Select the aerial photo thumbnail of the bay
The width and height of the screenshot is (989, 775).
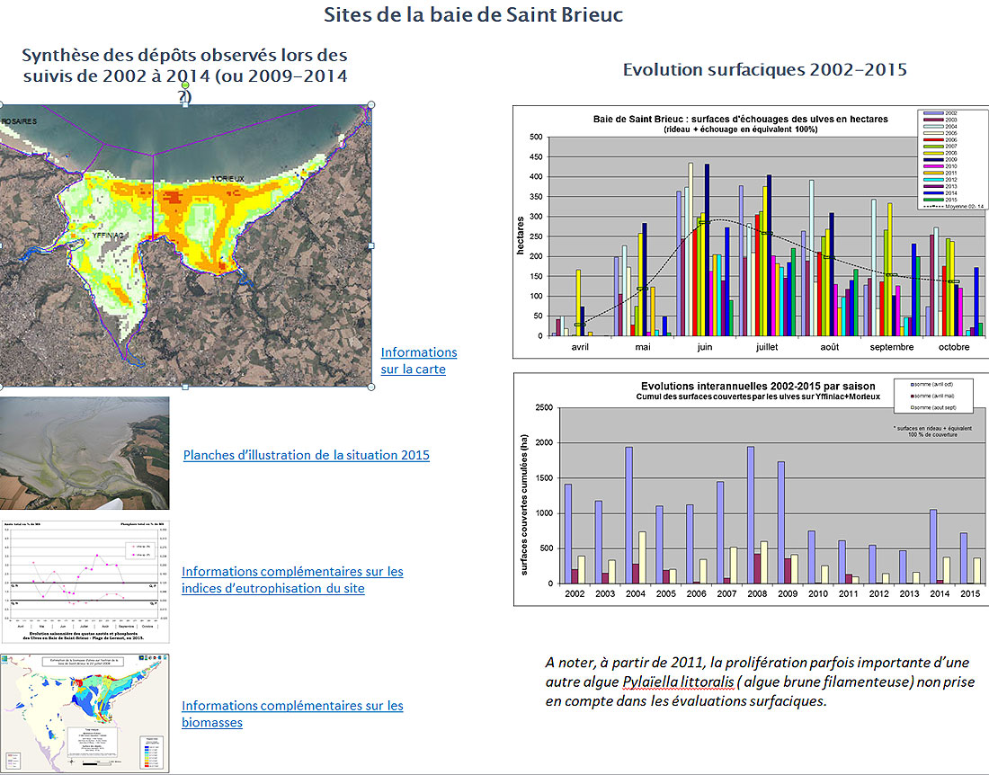pos(85,453)
